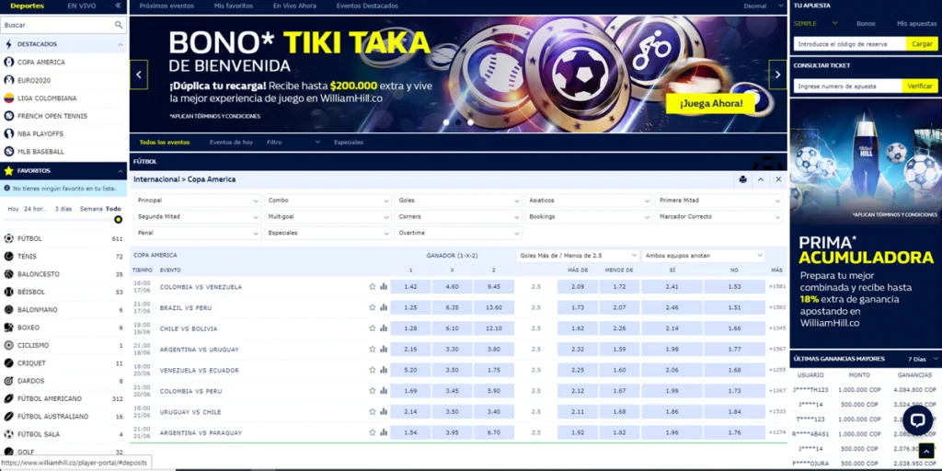Favorite Argentina vs Uruguay with star

(x=373, y=349)
